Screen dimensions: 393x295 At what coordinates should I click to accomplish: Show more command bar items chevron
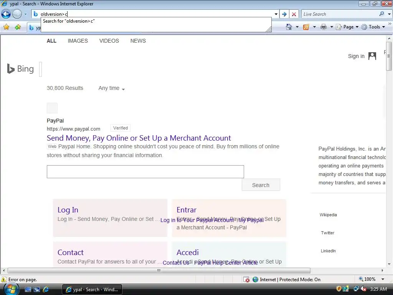(x=390, y=23)
